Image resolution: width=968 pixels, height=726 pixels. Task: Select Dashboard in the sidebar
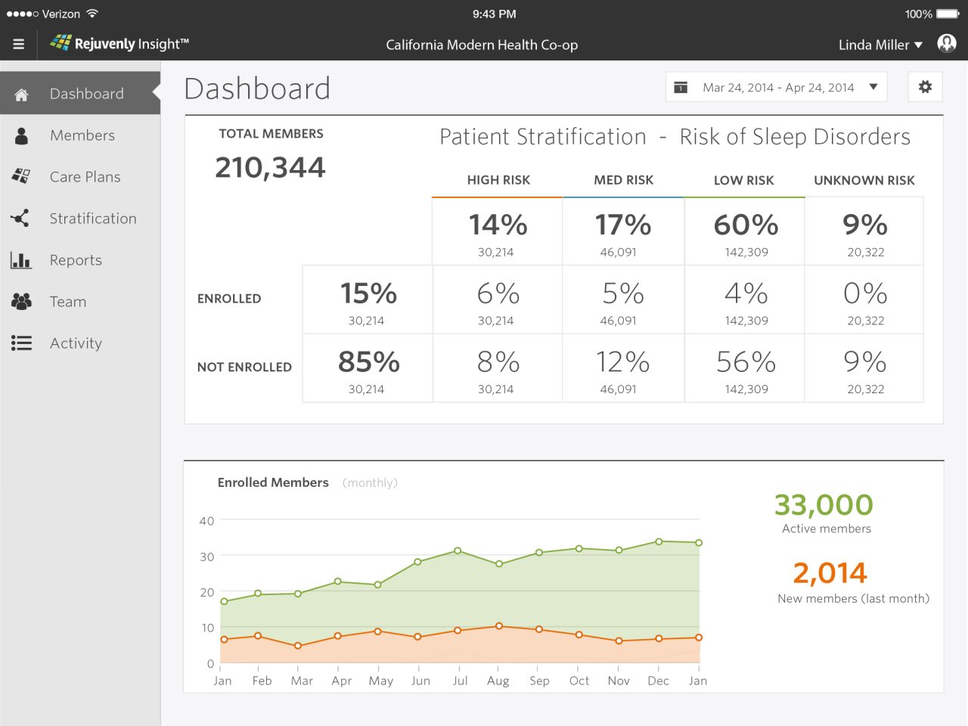tap(86, 94)
